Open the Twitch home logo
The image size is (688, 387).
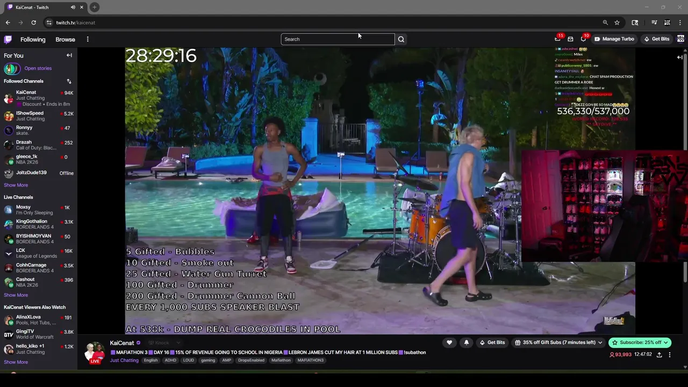(x=8, y=39)
